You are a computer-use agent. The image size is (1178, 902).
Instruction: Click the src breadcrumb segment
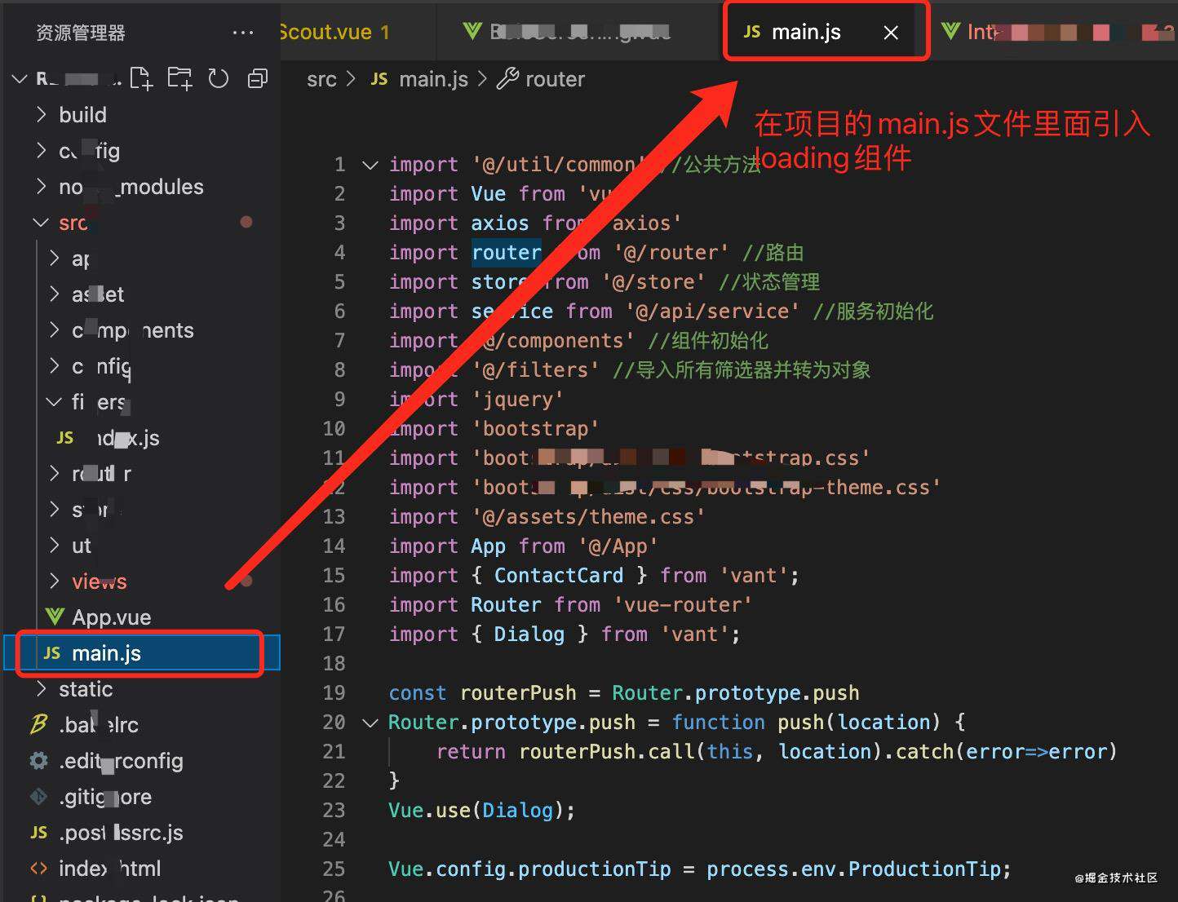pos(321,79)
